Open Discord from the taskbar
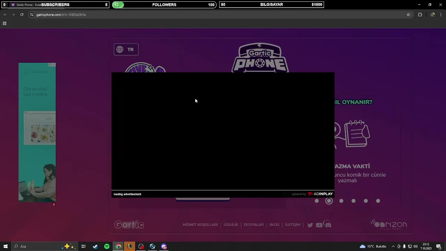 pos(164,246)
